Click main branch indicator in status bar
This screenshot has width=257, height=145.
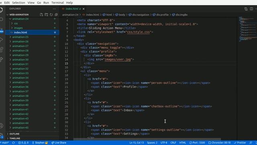(4, 143)
